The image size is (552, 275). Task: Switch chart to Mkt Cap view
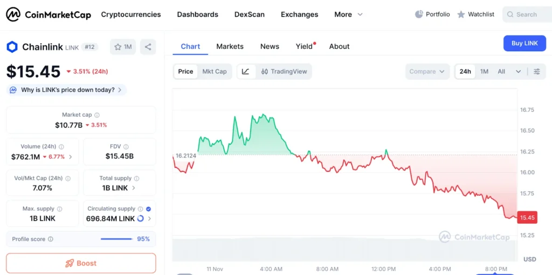click(215, 72)
